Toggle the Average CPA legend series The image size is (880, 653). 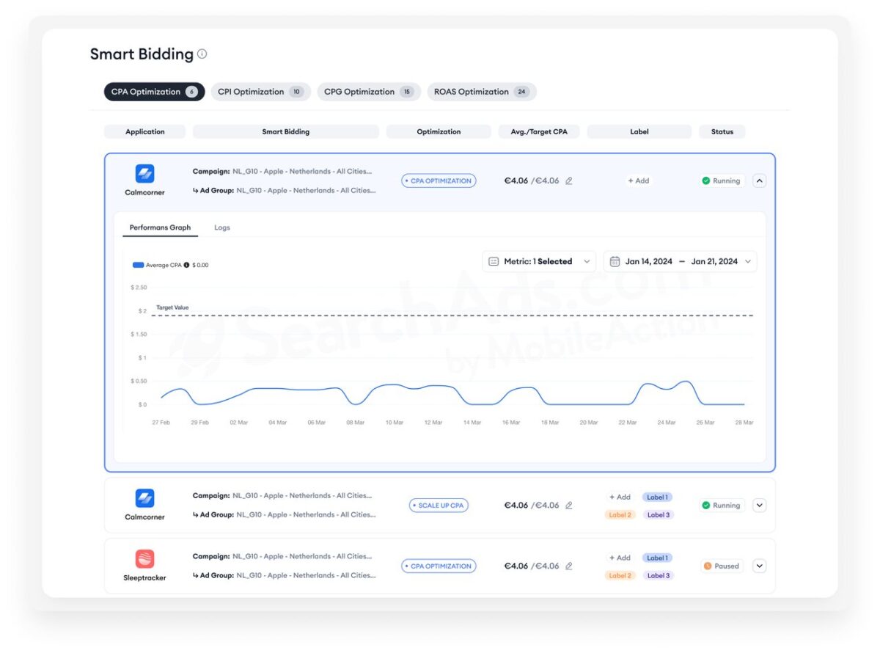tap(139, 265)
